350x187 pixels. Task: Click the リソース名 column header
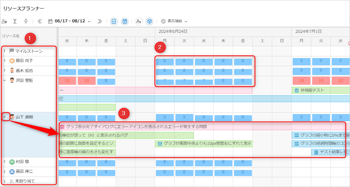11,36
